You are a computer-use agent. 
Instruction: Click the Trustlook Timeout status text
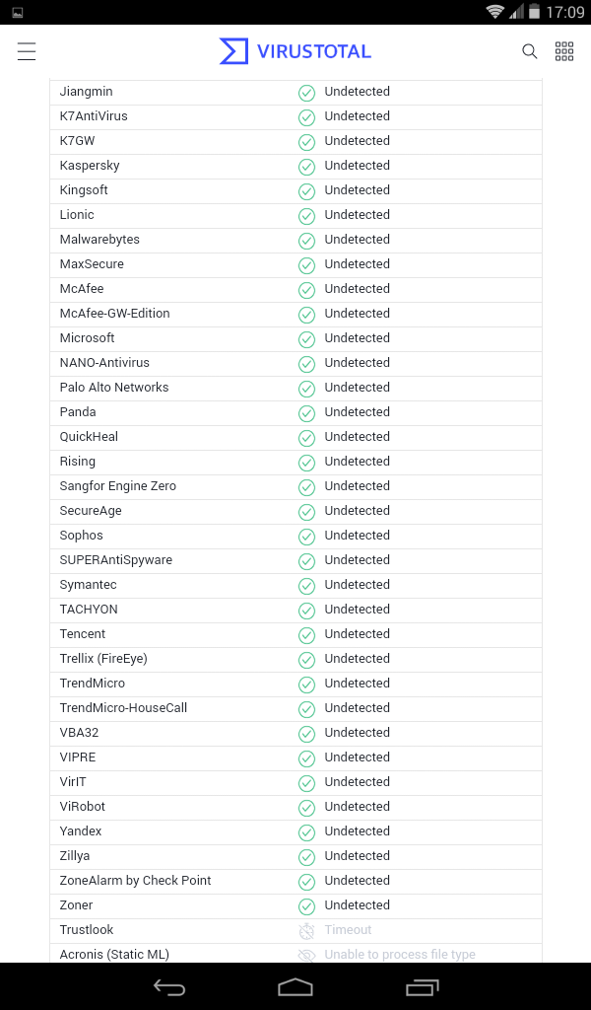[x=349, y=930]
